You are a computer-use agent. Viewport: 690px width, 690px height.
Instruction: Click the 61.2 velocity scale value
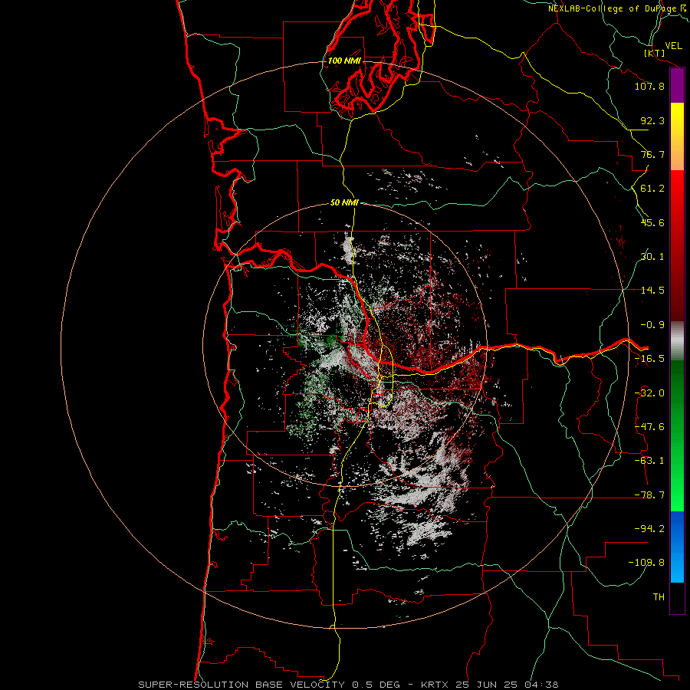[652, 189]
